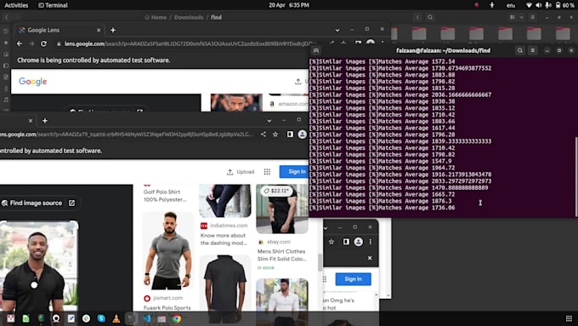
Task: Bookmark star in the small bottom Chrome window
Action: 331,242
